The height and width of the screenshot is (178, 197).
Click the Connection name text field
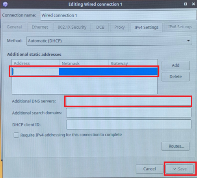click(118, 15)
